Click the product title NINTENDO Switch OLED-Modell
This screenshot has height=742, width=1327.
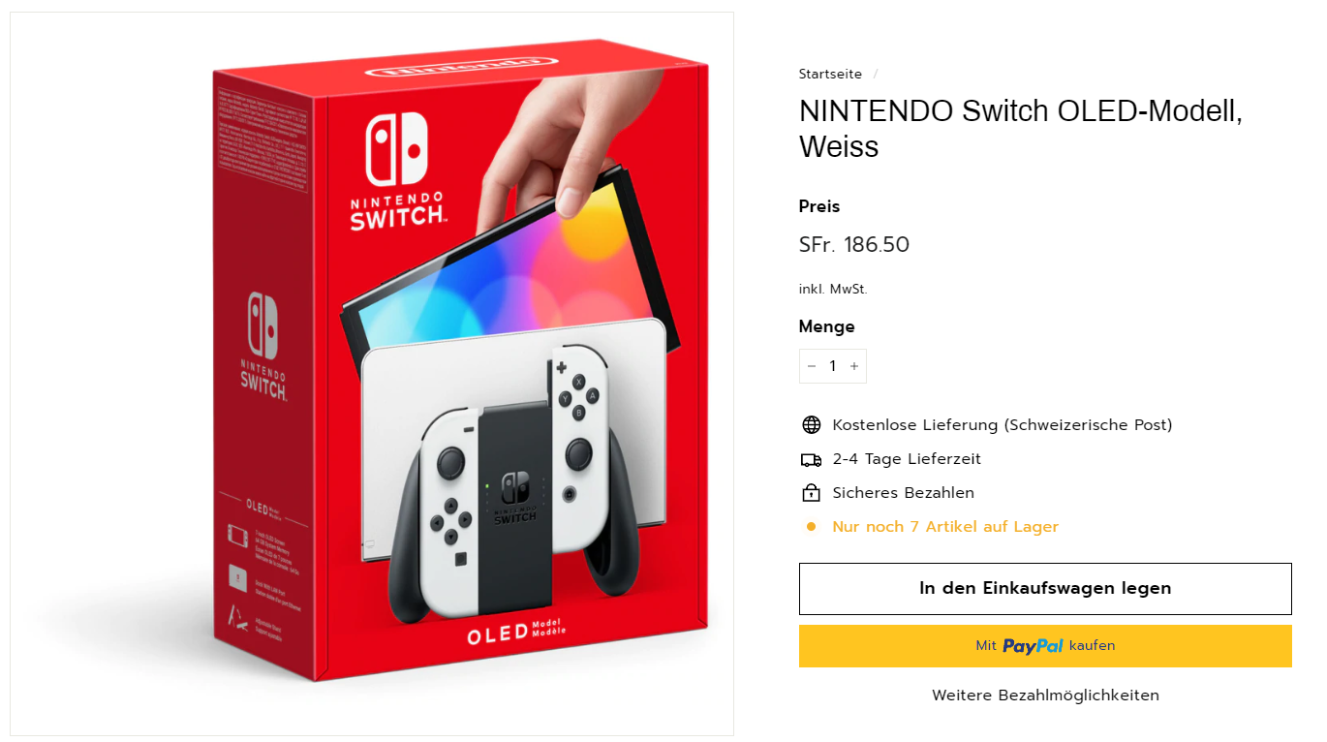(1021, 129)
